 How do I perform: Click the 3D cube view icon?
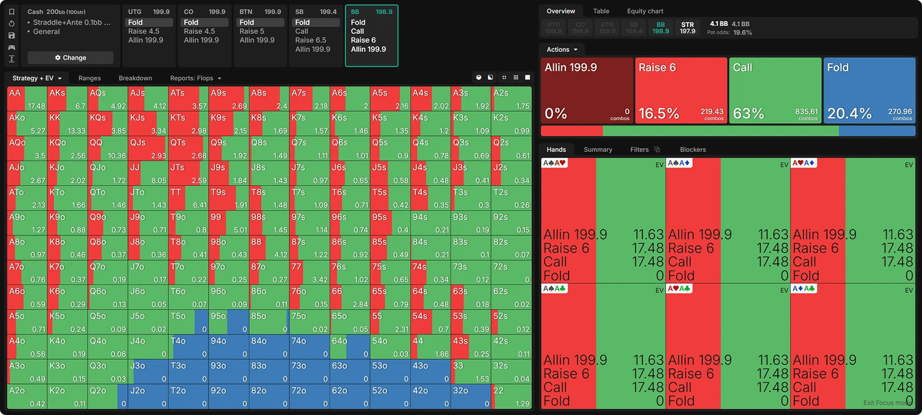pyautogui.click(x=478, y=78)
